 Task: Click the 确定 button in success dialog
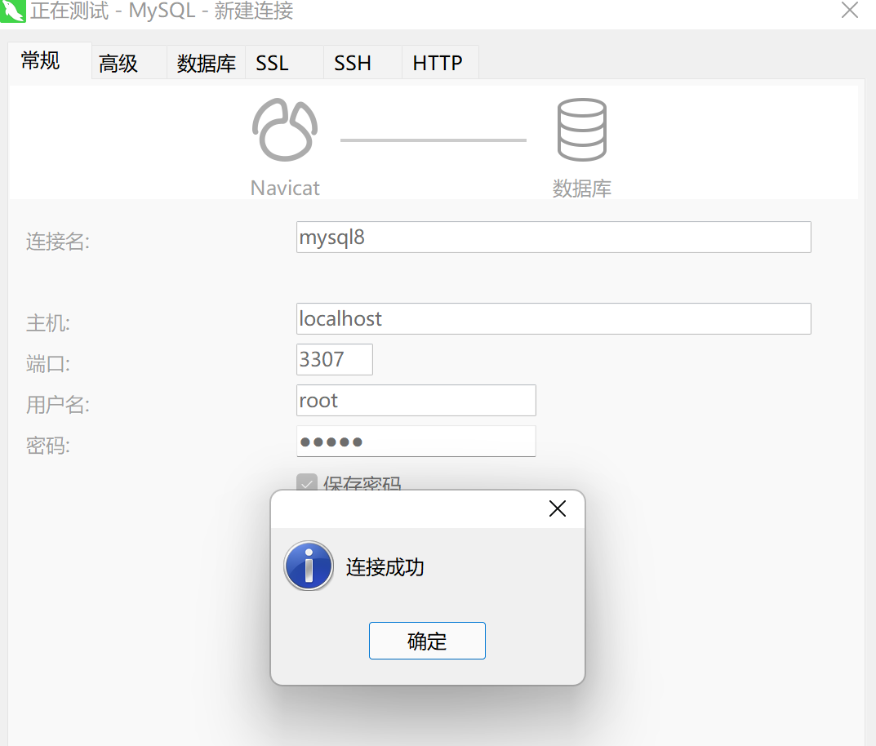click(427, 641)
